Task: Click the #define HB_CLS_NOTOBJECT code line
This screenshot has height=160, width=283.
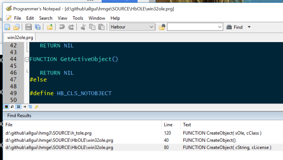Action: click(71, 93)
